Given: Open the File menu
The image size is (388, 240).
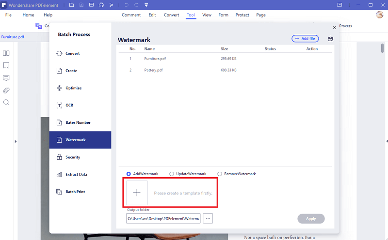Looking at the screenshot, I should click(8, 15).
